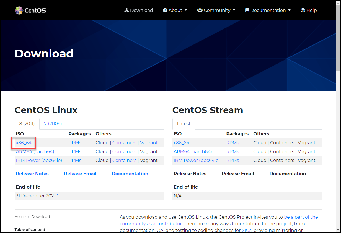Open RPMs link in CentOS Linux x86_64 row
Screen dimensions: 341x233
pyautogui.click(x=75, y=143)
